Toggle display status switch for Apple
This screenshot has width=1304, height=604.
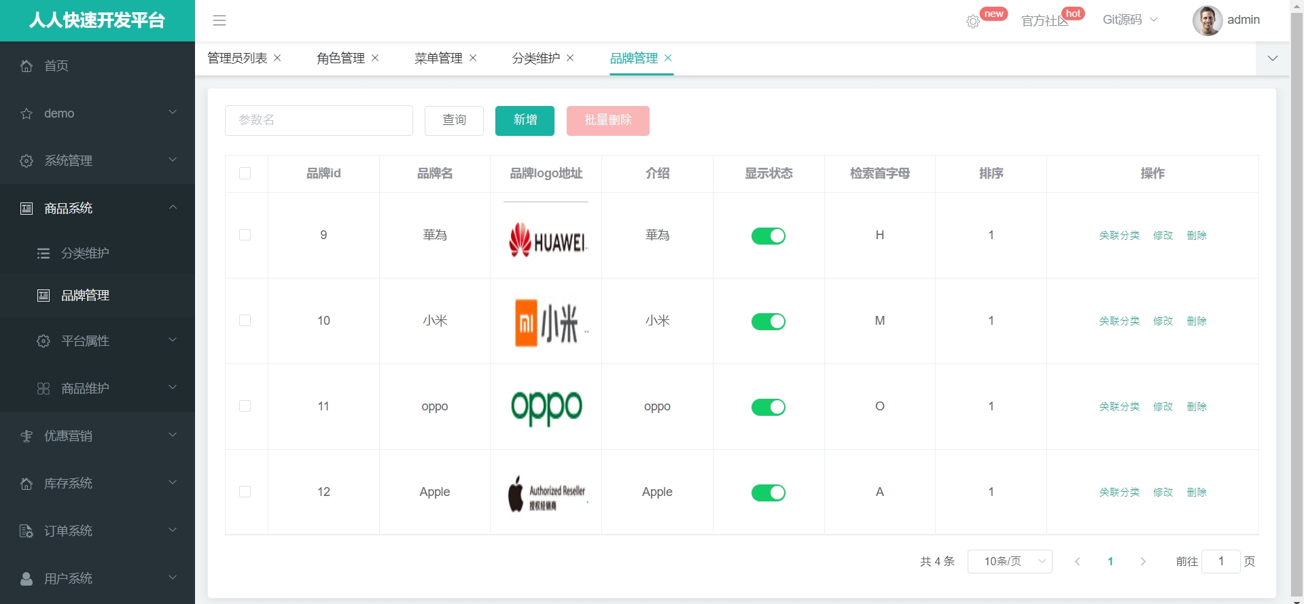769,493
